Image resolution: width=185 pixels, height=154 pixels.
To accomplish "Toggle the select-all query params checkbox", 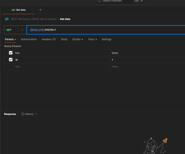I will tap(11, 53).
